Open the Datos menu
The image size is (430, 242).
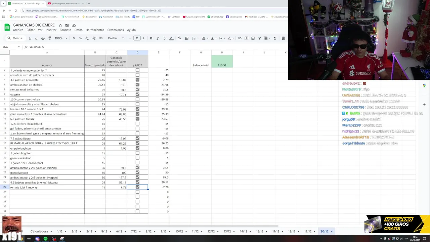click(x=78, y=30)
